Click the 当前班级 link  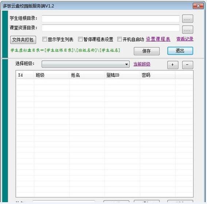[x=142, y=64]
